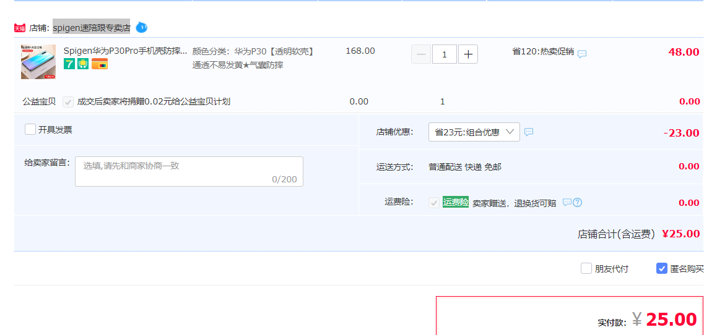Viewport: 717px width, 335px height.
Task: Click the orange credit card payment icon
Action: pos(100,64)
